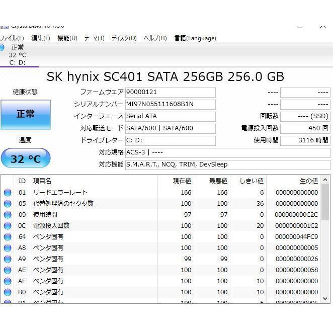Click the 最悪値 column header
This screenshot has width=333, height=333.
[x=212, y=181]
